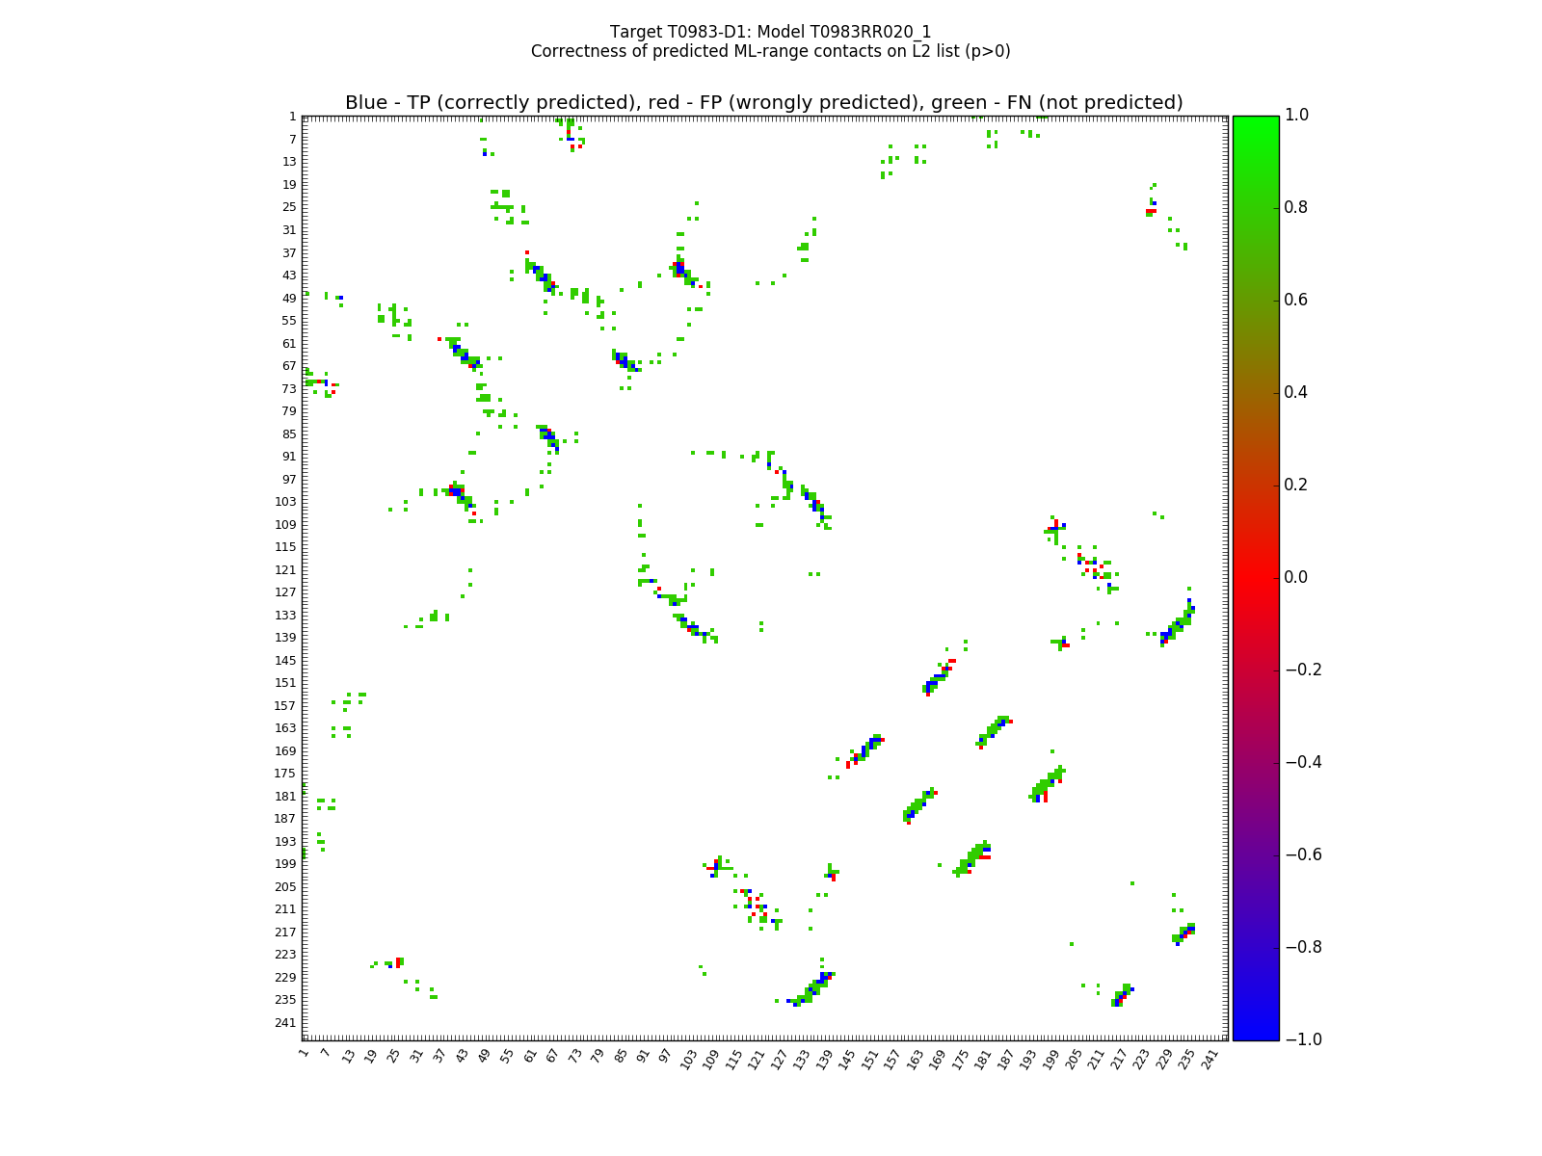Click the 0.0 colorbar tick label
The height and width of the screenshot is (1156, 1542).
point(1298,577)
